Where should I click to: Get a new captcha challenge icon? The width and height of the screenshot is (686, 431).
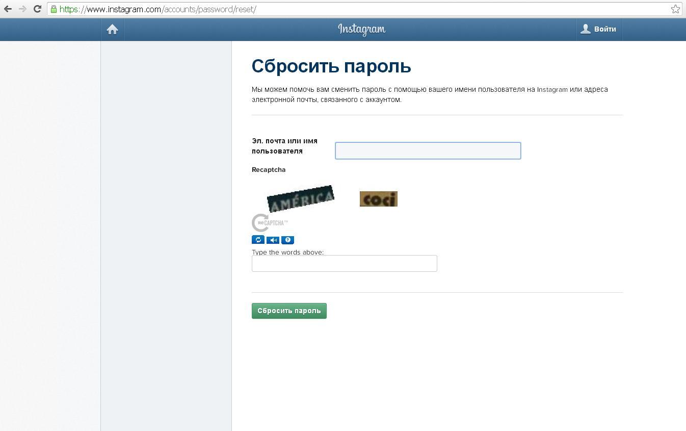(x=258, y=240)
